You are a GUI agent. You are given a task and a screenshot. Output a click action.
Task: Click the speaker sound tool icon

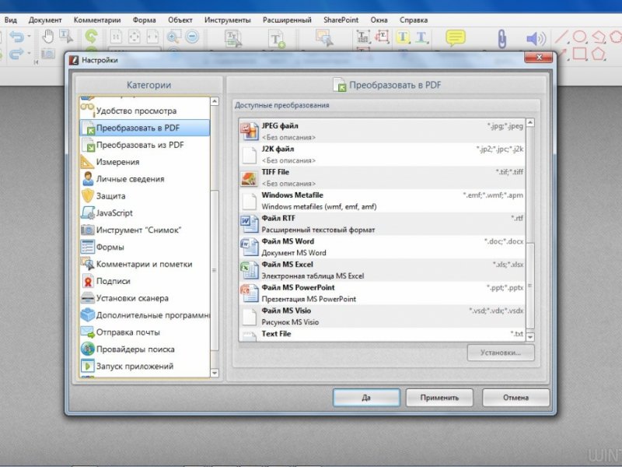536,38
